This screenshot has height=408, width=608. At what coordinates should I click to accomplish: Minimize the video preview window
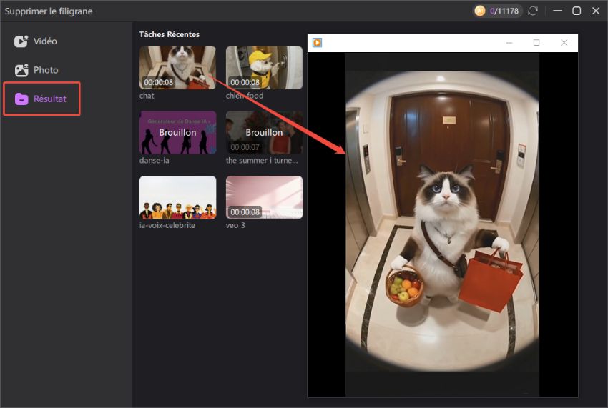pos(509,43)
